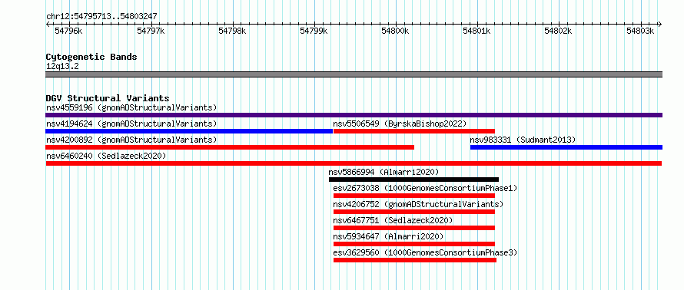Image resolution: width=684 pixels, height=290 pixels.
Task: Click the gray 12q13.2 cytogenetic band bar
Action: point(354,74)
